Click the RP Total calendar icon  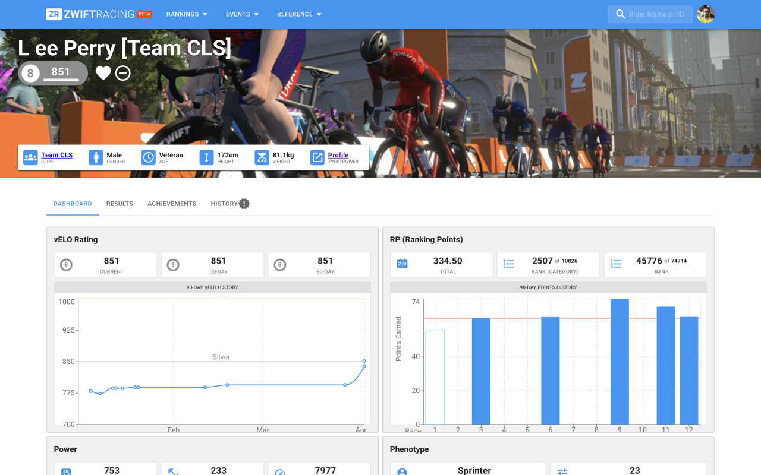click(402, 264)
